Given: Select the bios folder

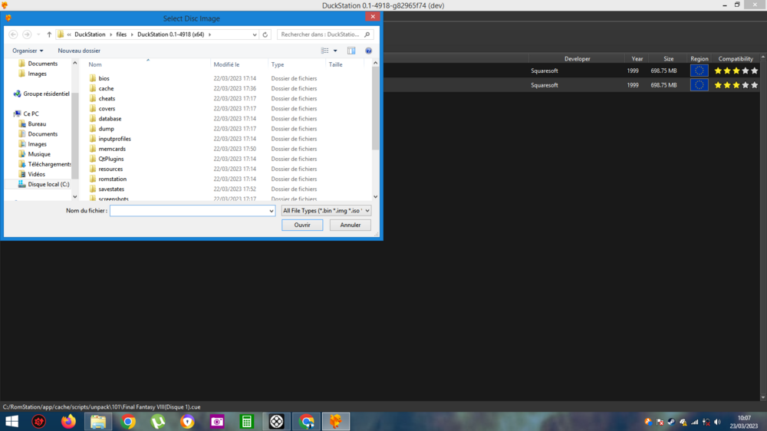Looking at the screenshot, I should [x=104, y=78].
